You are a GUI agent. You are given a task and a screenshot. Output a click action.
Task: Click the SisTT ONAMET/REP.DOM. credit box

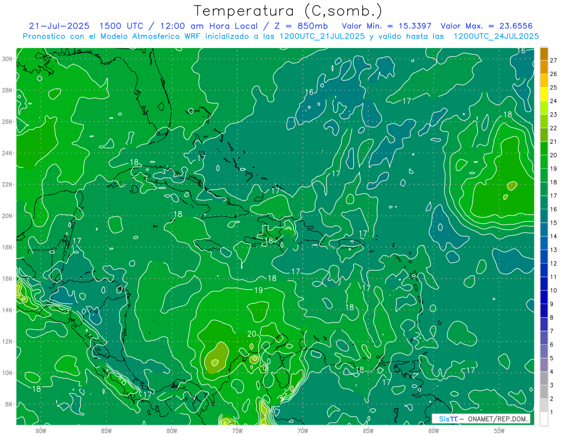(481, 419)
